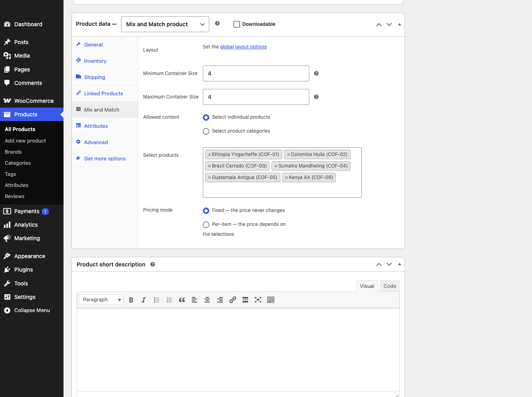The height and width of the screenshot is (397, 532).
Task: Move Product data panel down
Action: click(389, 25)
